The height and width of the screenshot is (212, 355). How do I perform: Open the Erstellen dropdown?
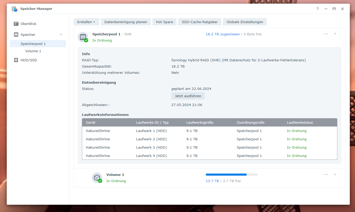tap(86, 22)
